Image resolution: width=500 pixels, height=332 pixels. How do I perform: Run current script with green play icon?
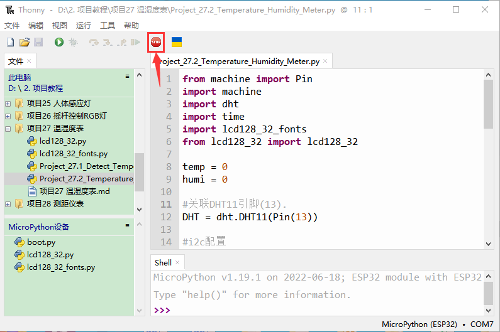pyautogui.click(x=58, y=42)
